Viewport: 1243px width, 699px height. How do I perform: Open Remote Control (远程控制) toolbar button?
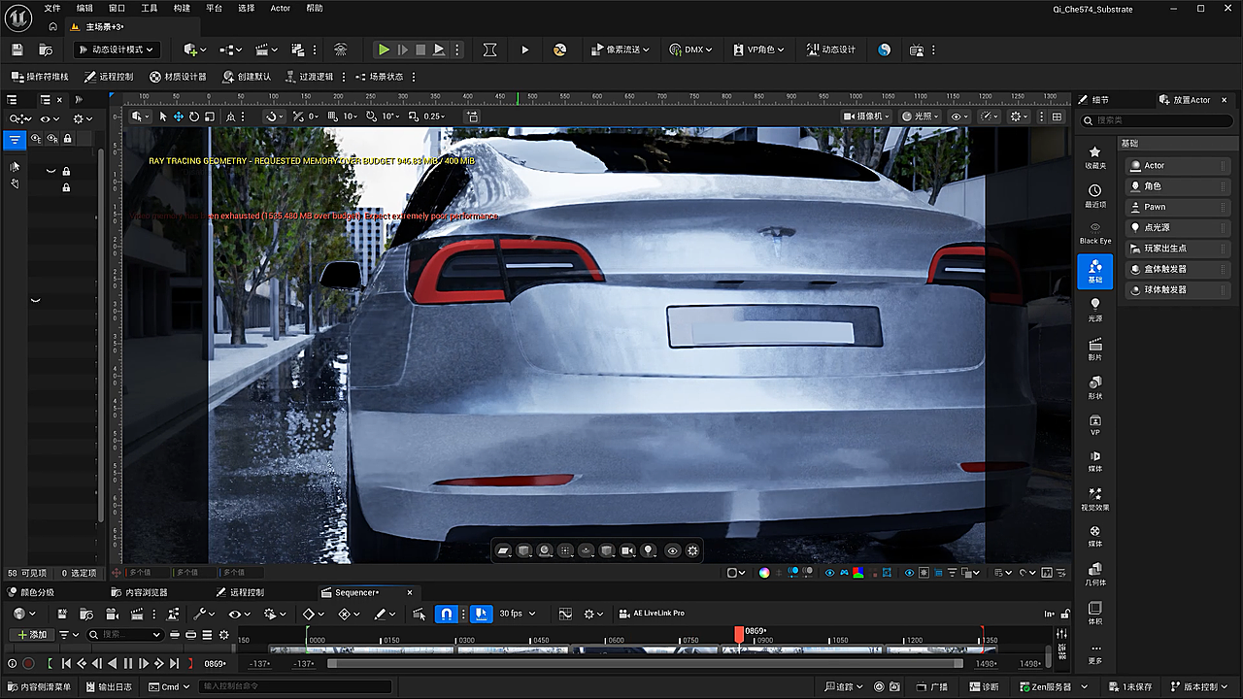point(109,77)
